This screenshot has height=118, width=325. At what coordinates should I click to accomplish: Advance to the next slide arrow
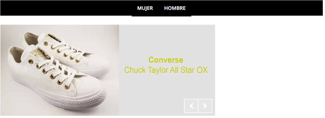coord(205,106)
